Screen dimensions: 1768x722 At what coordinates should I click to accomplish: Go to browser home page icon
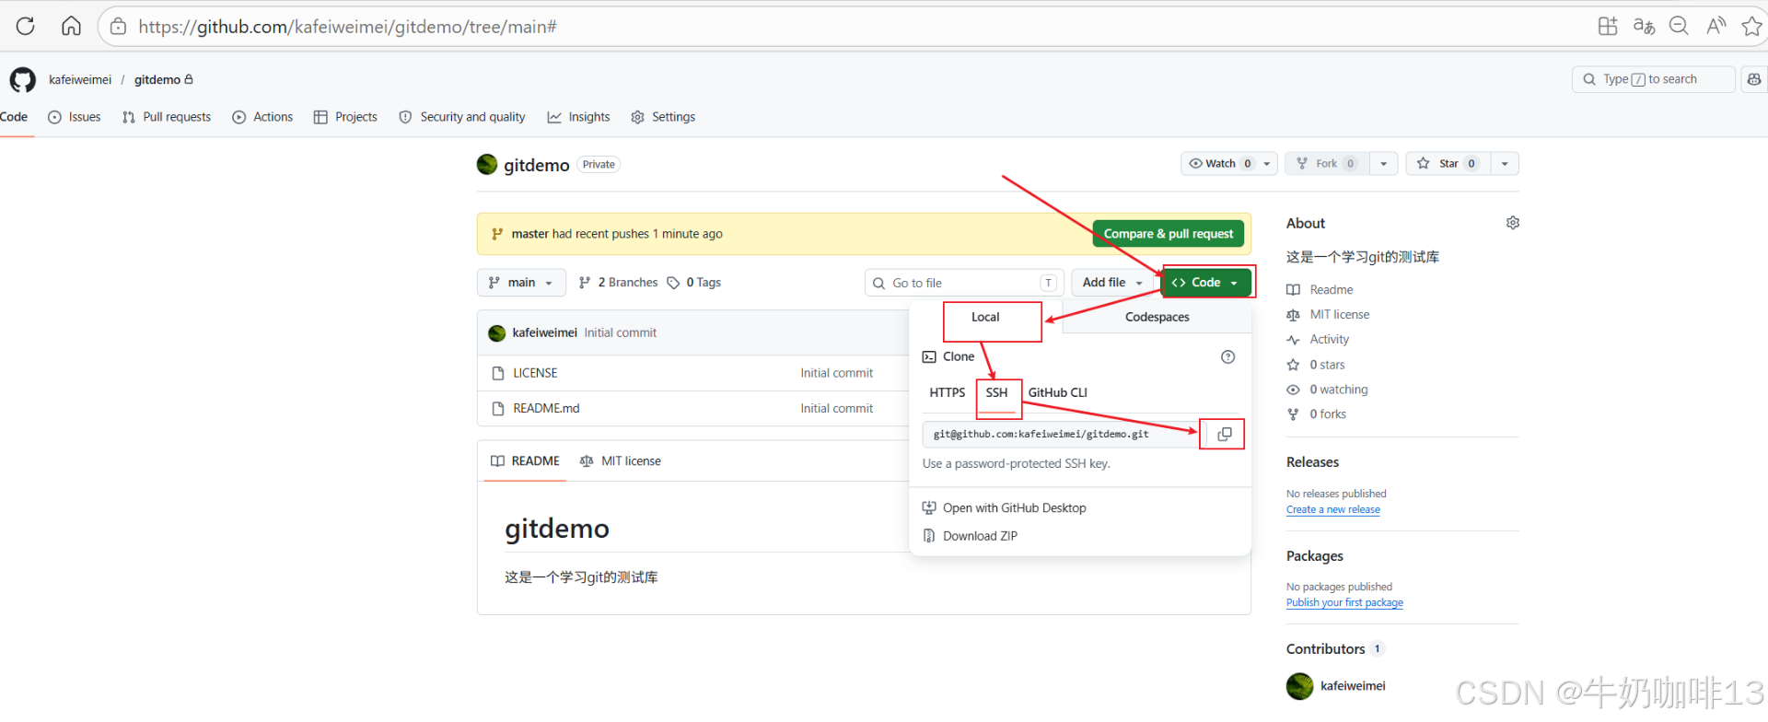pos(71,26)
